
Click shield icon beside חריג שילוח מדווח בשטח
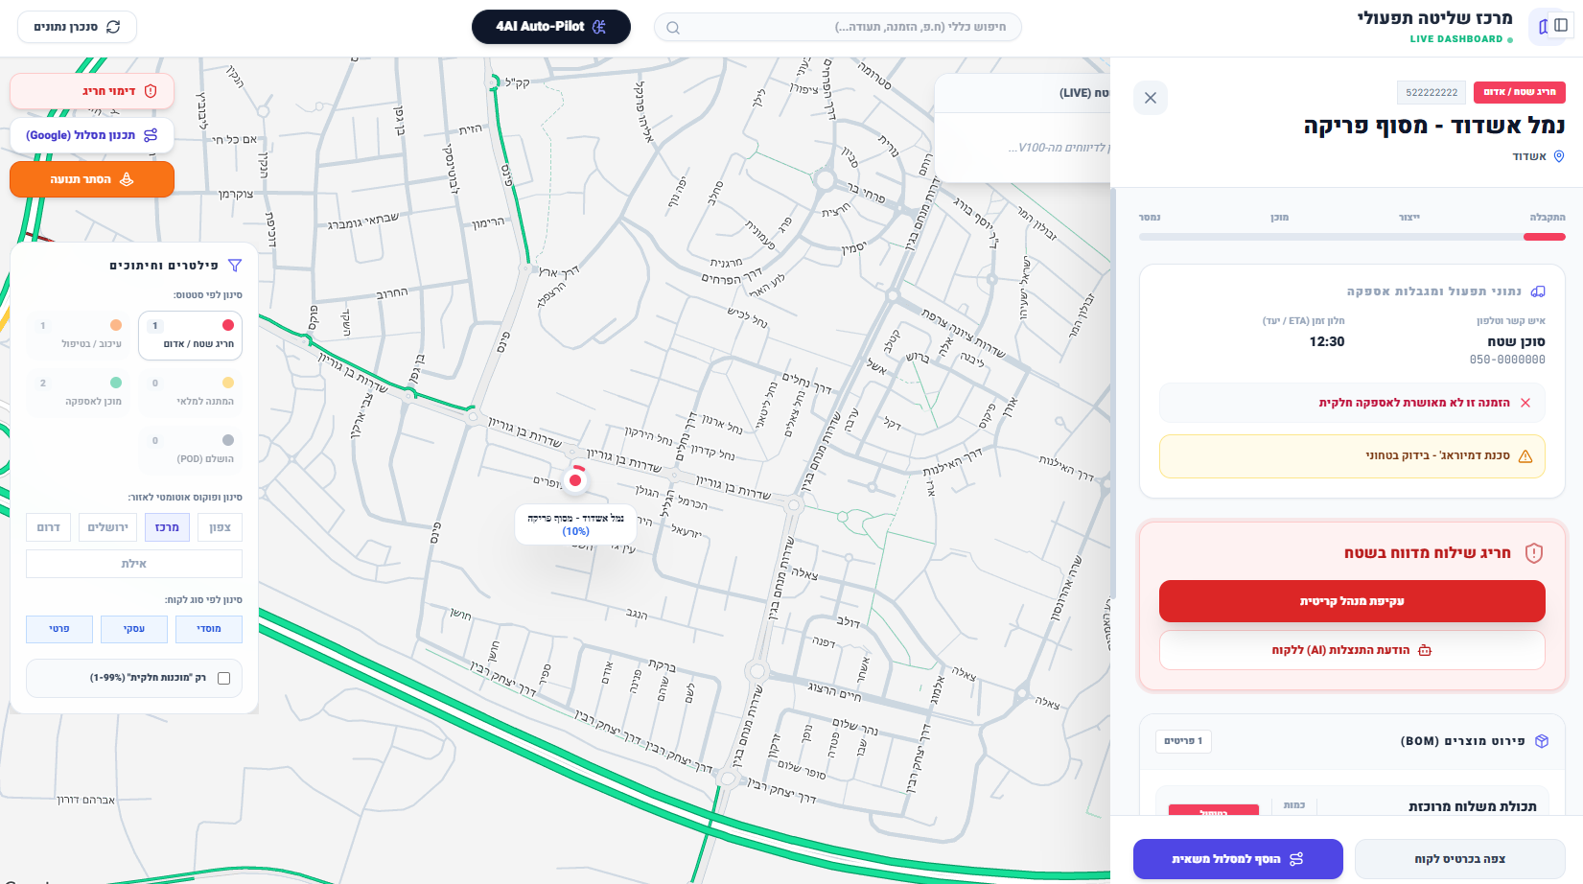click(x=1534, y=552)
